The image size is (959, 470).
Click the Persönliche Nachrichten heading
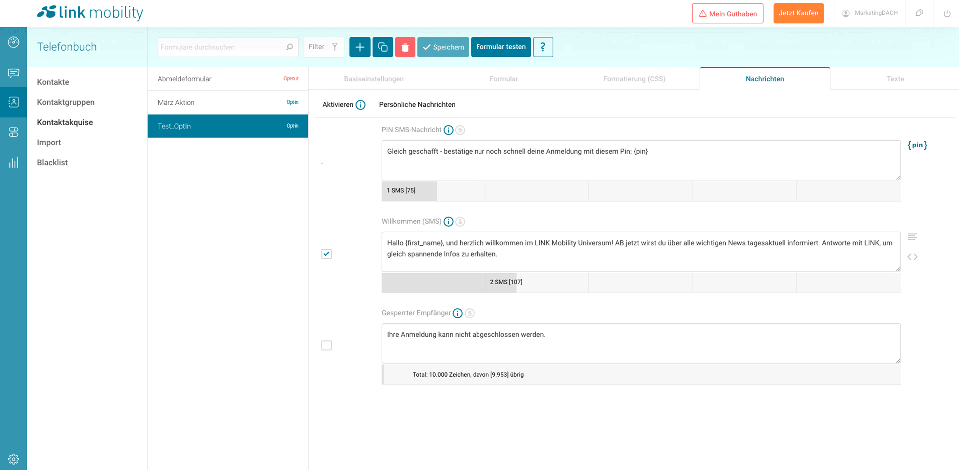(x=417, y=105)
